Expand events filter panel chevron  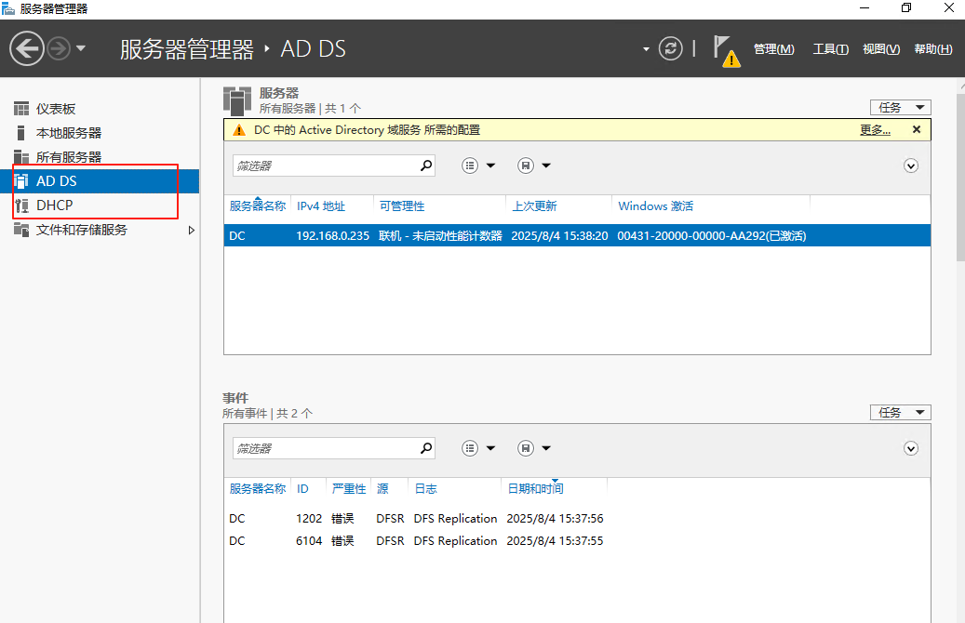[x=911, y=448]
